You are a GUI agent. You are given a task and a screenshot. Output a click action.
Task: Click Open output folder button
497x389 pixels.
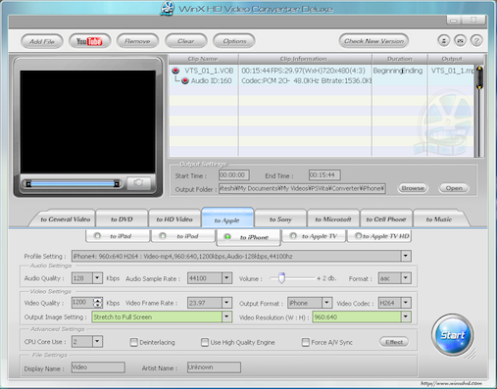click(454, 188)
